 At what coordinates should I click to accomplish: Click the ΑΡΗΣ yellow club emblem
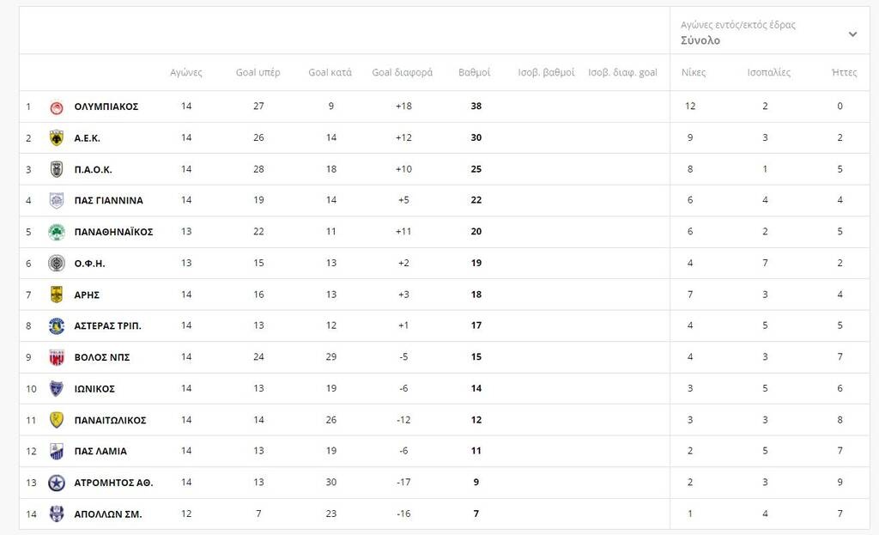point(57,295)
